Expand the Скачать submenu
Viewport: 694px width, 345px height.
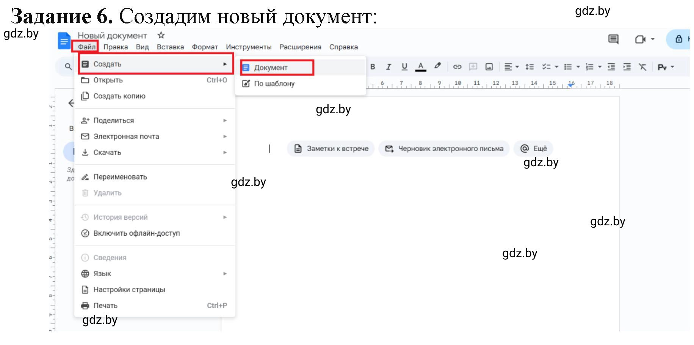[x=155, y=152]
